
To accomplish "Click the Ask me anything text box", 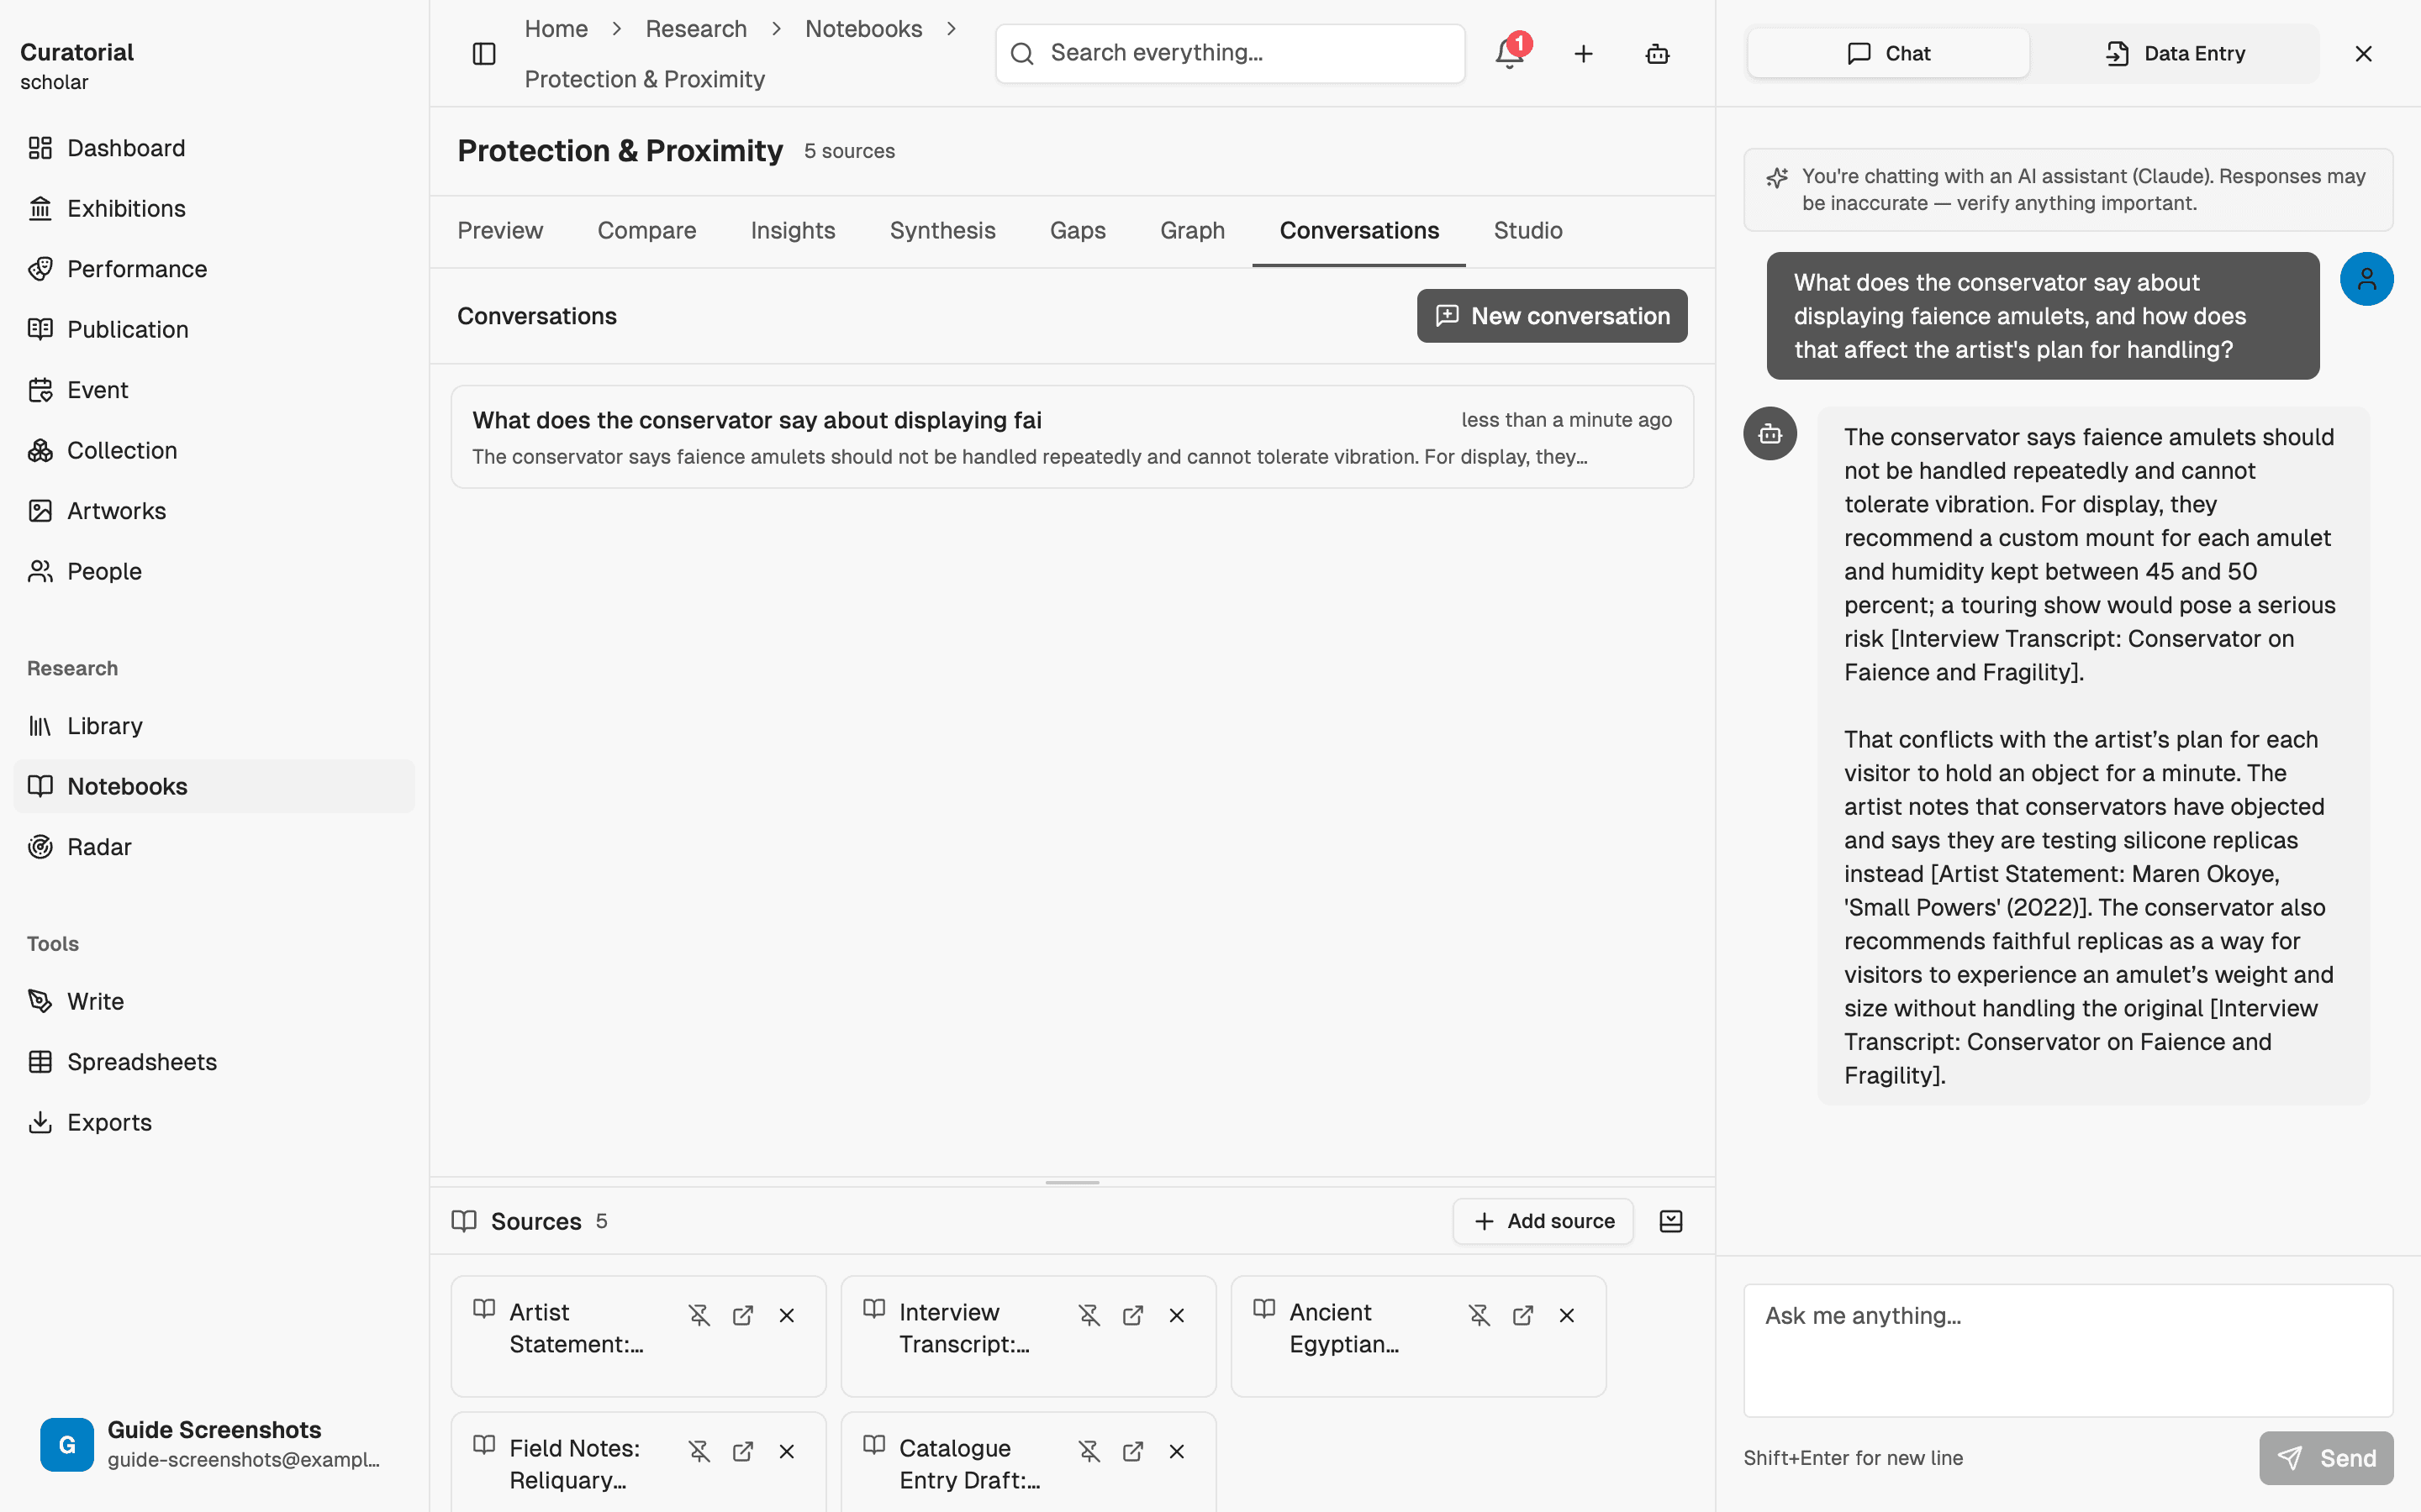I will tap(2068, 1350).
